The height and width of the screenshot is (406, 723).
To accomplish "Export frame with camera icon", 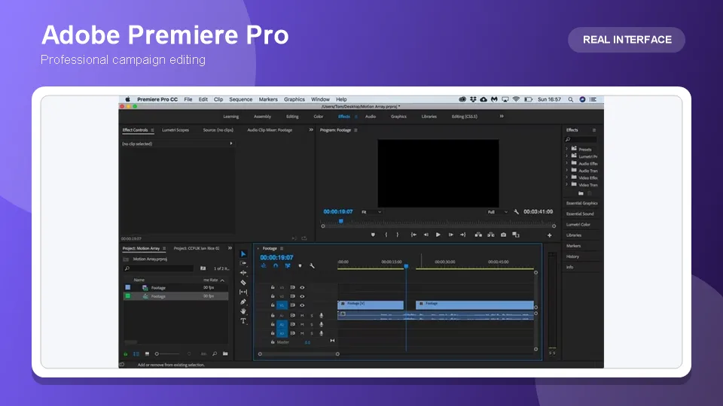I will click(x=504, y=235).
